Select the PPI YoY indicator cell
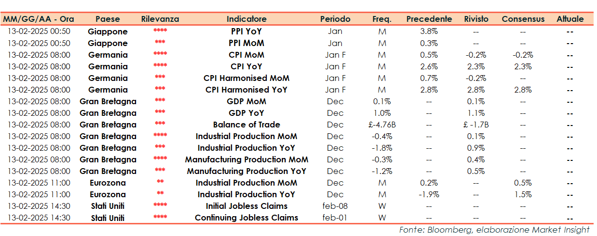The image size is (597, 236). tap(246, 31)
